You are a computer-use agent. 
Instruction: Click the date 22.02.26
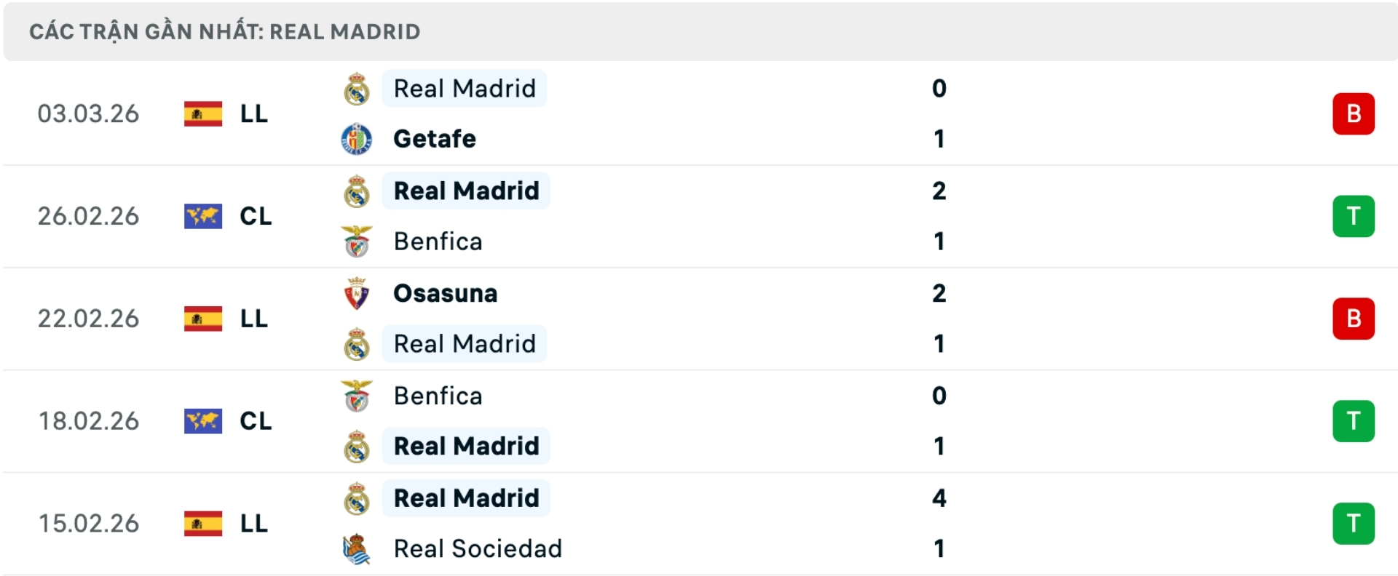(x=89, y=319)
